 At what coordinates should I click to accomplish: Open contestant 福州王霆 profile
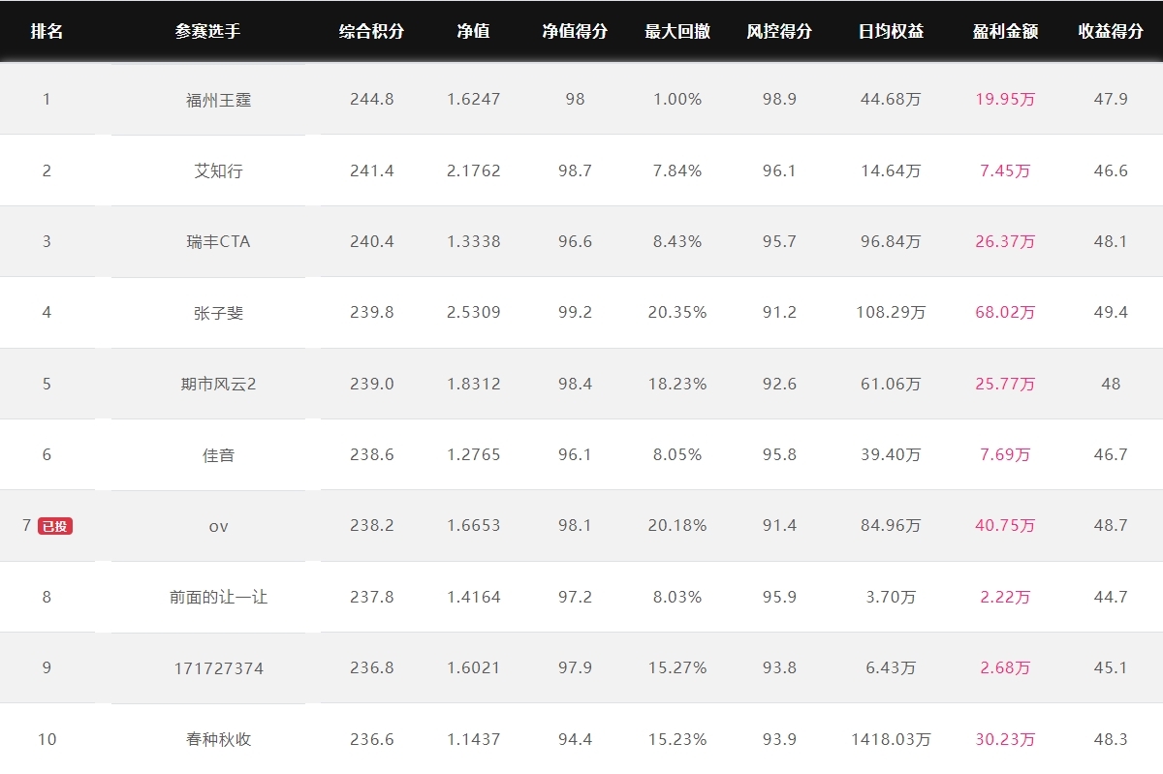point(219,99)
